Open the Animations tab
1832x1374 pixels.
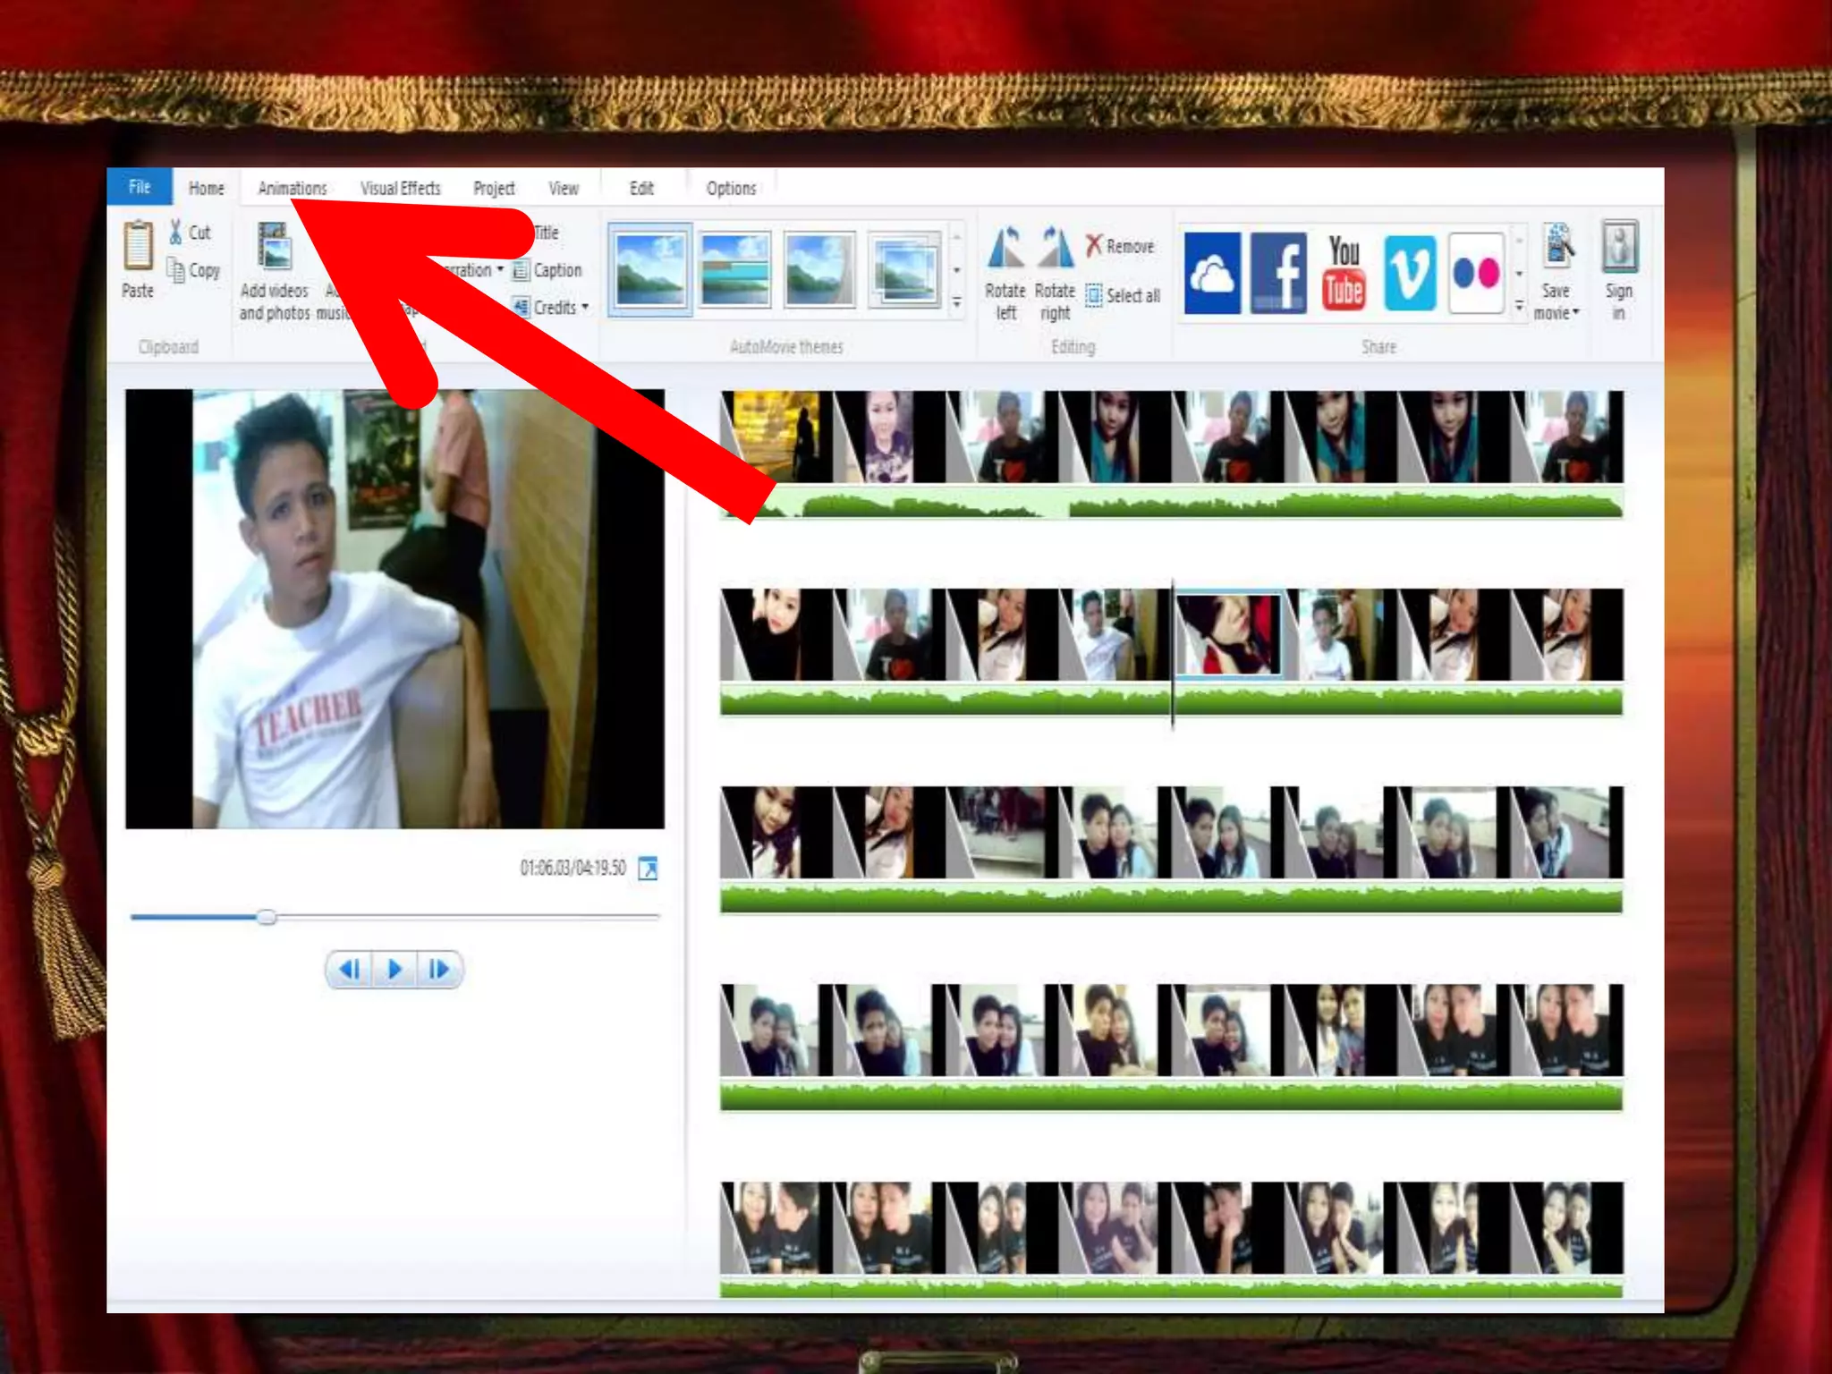click(293, 188)
